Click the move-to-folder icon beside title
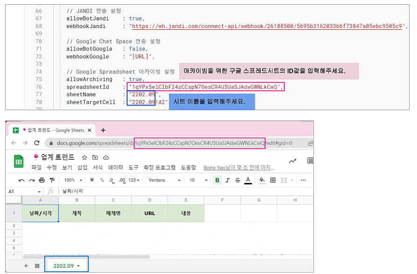This screenshot has width=417, height=274. pos(95,157)
